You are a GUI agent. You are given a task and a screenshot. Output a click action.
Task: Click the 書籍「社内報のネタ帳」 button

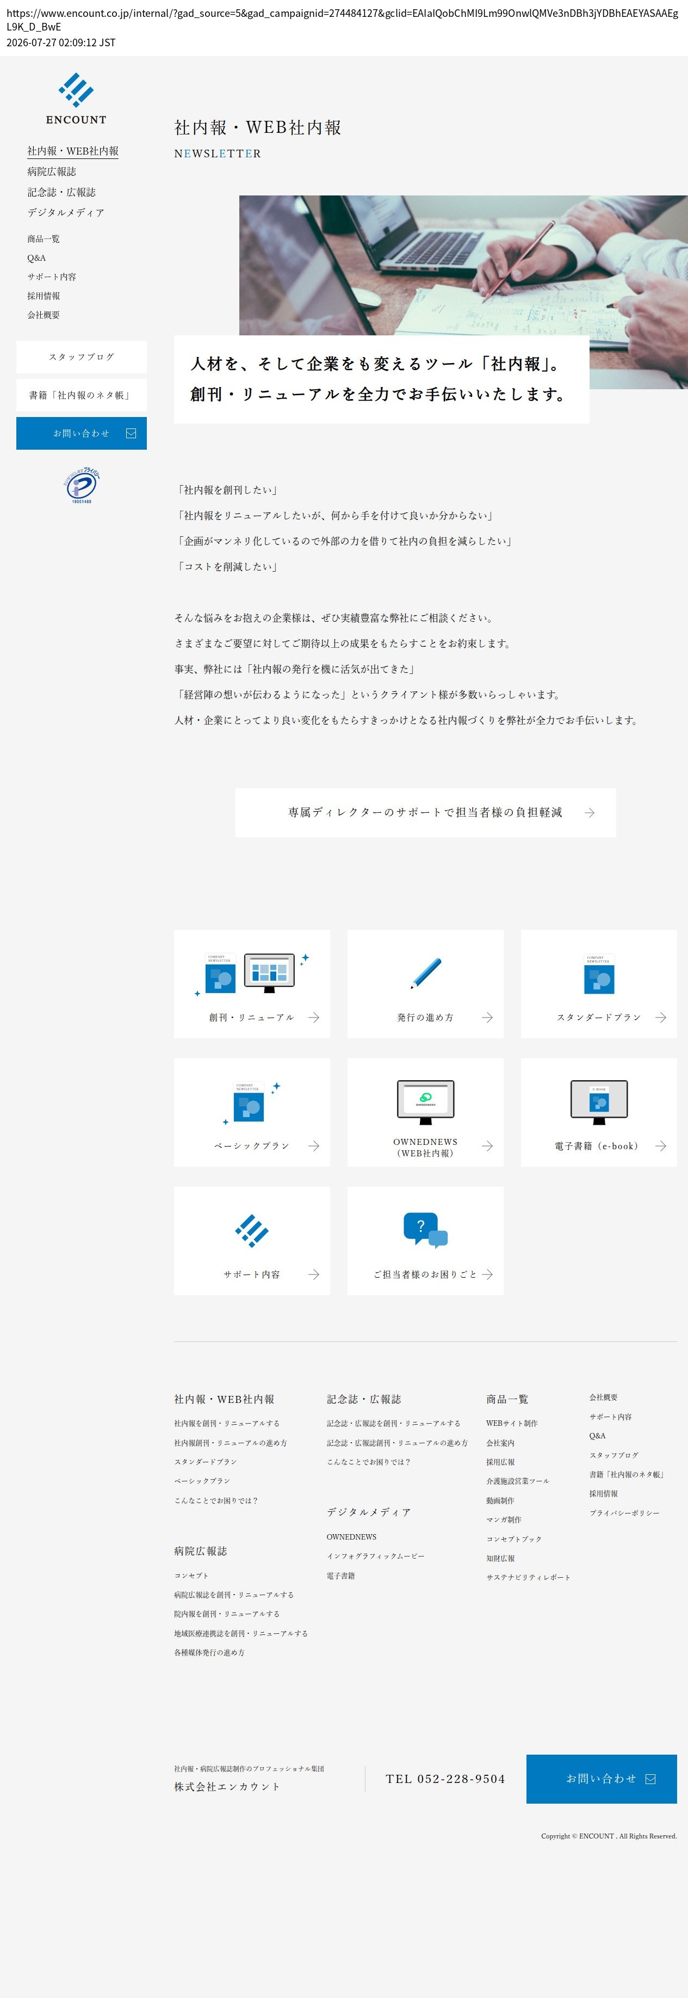coord(82,395)
